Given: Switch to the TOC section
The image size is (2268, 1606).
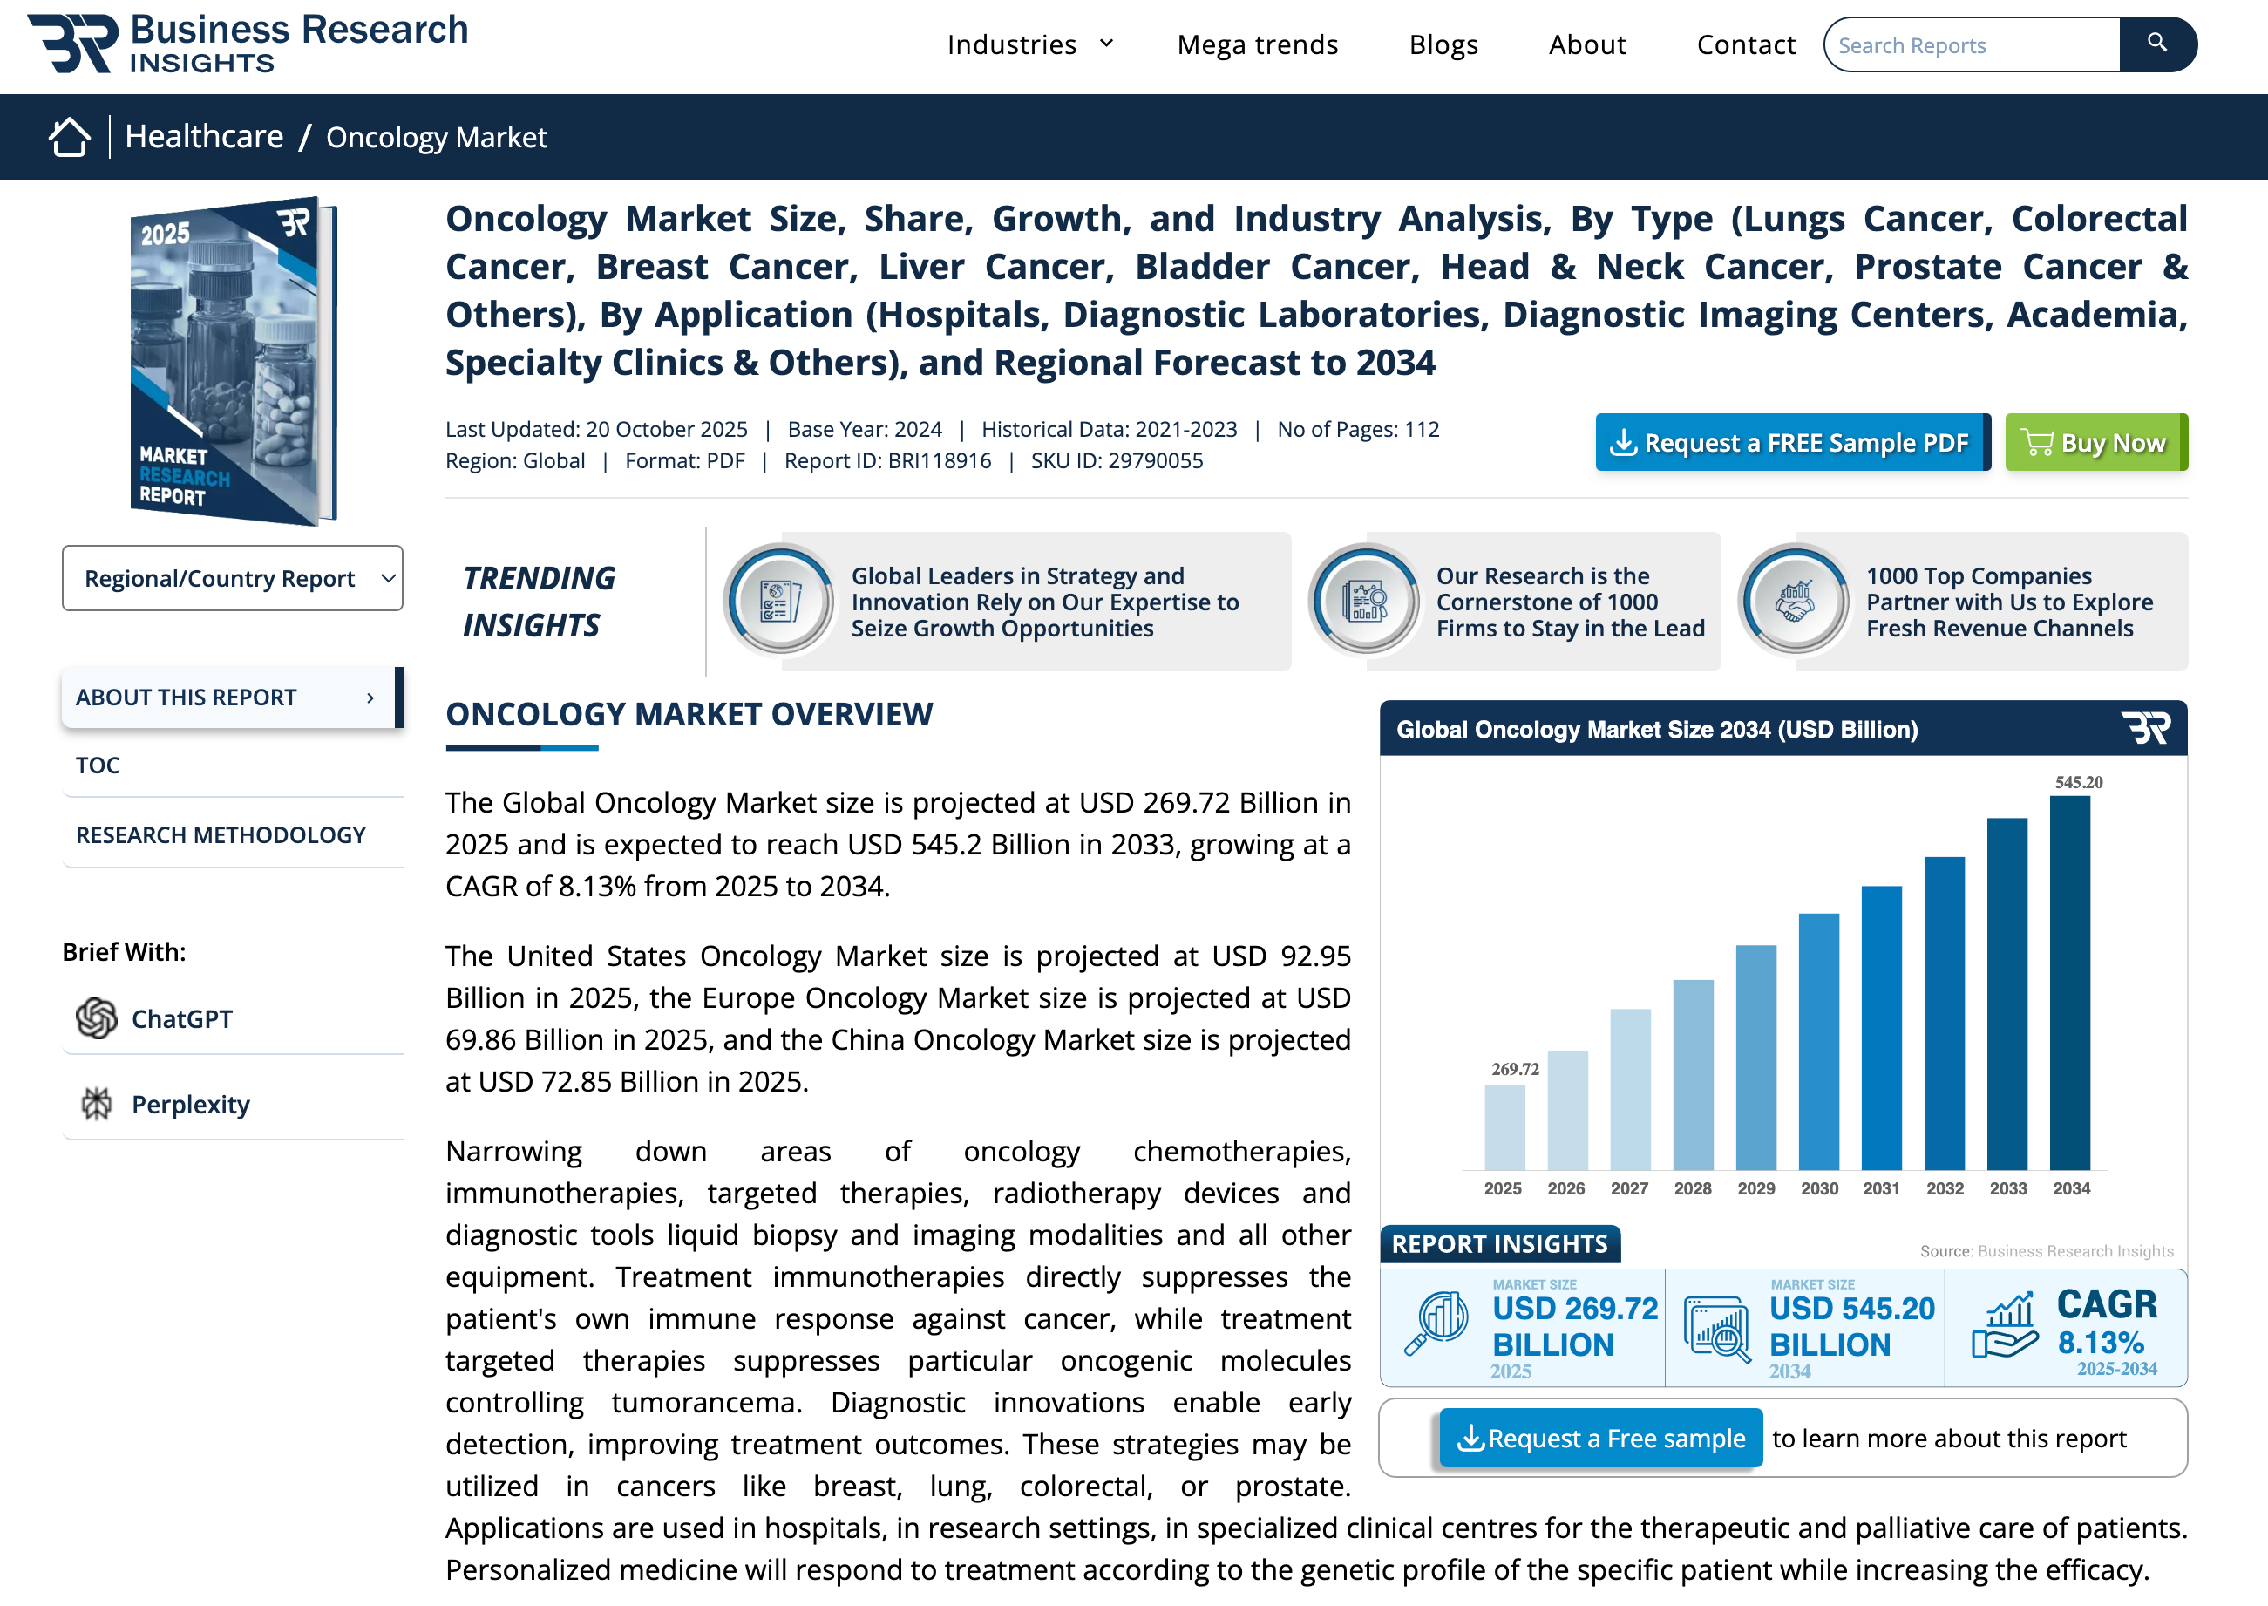Looking at the screenshot, I should (x=97, y=766).
